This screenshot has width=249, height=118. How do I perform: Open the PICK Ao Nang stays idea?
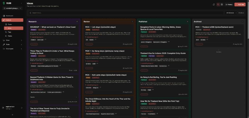click(x=105, y=51)
